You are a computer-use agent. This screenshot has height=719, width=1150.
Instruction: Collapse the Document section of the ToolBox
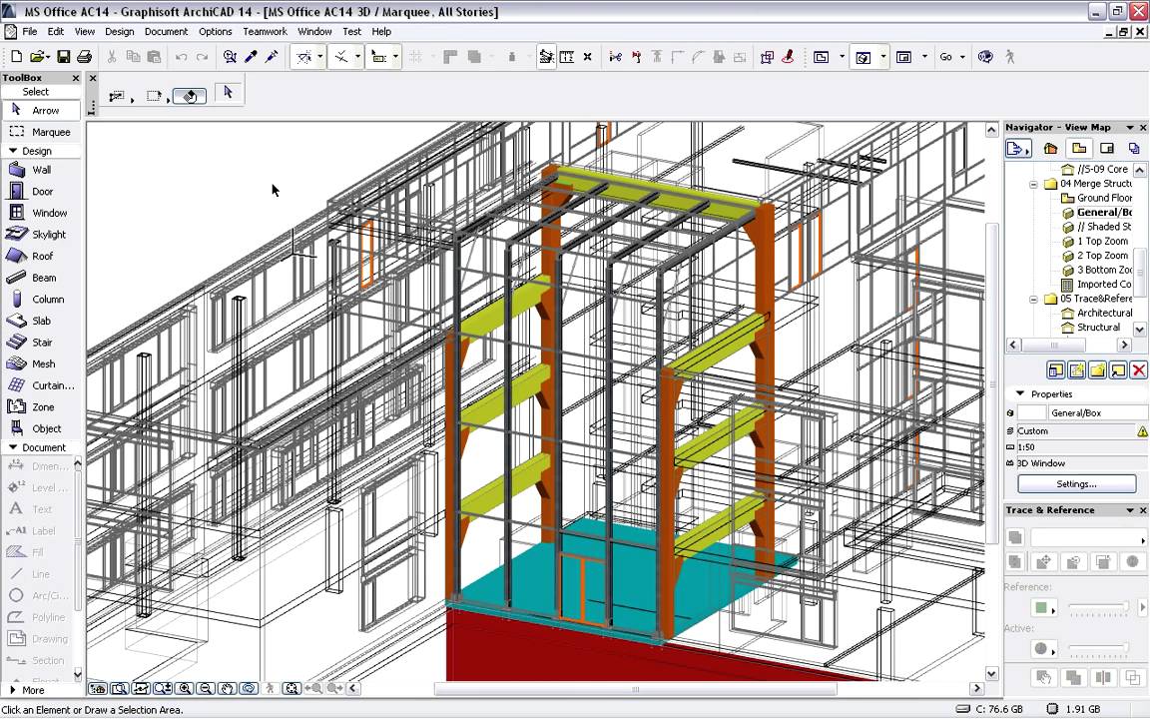point(12,447)
